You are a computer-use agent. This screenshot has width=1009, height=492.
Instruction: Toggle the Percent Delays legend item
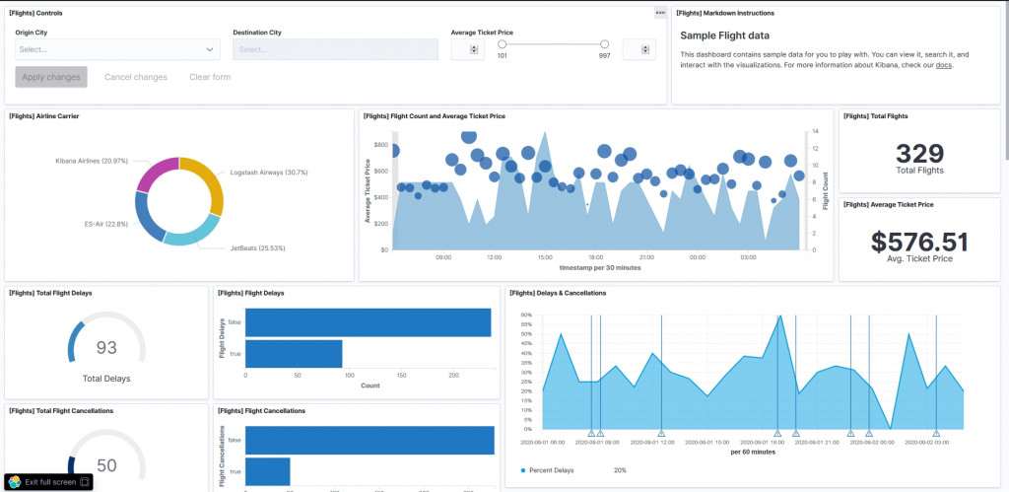coord(547,470)
